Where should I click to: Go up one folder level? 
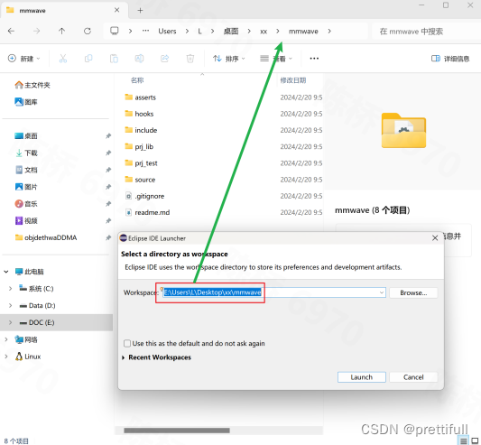click(x=61, y=31)
